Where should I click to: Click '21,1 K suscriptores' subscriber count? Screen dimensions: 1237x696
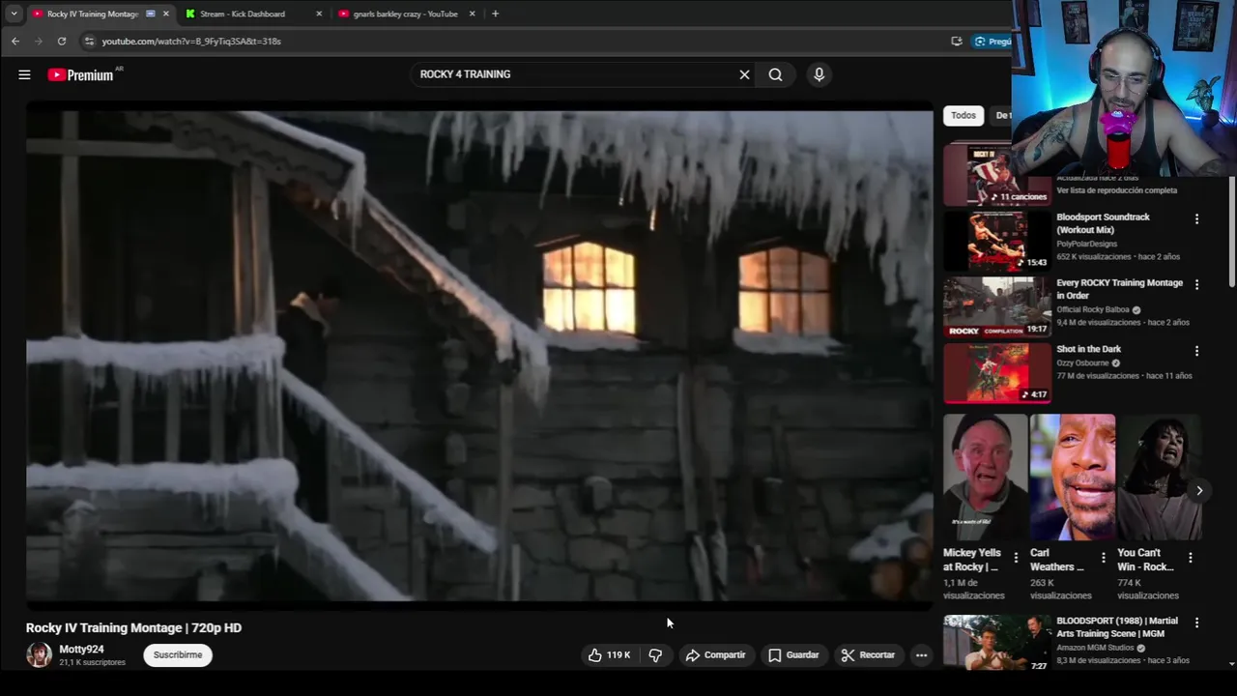click(92, 662)
